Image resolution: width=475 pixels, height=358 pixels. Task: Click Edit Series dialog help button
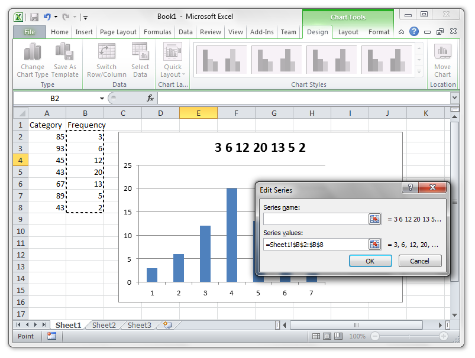410,187
